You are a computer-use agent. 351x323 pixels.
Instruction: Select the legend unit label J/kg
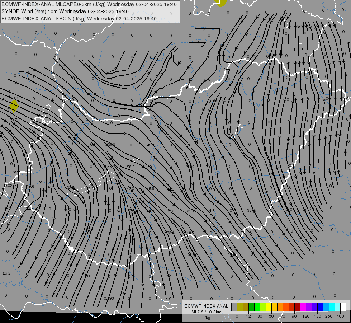point(207,318)
